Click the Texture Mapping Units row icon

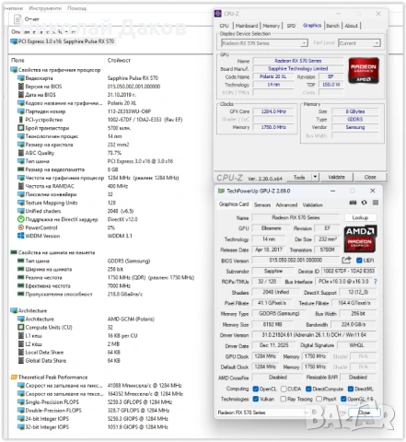(20, 203)
